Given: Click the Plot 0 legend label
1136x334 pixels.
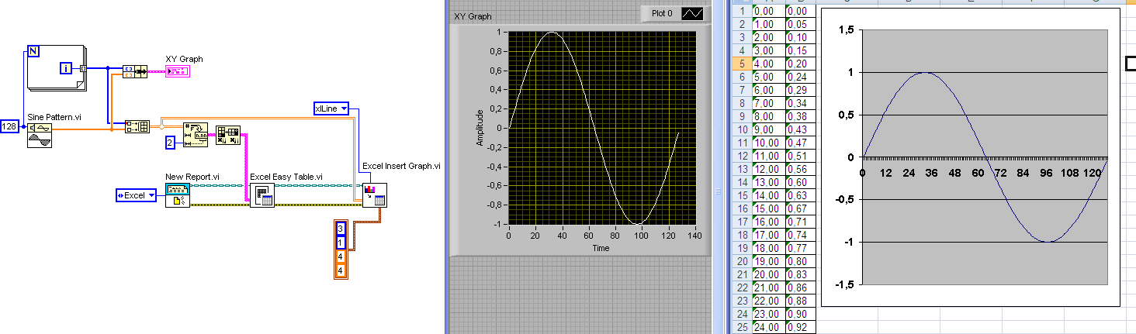Looking at the screenshot, I should pos(662,14).
